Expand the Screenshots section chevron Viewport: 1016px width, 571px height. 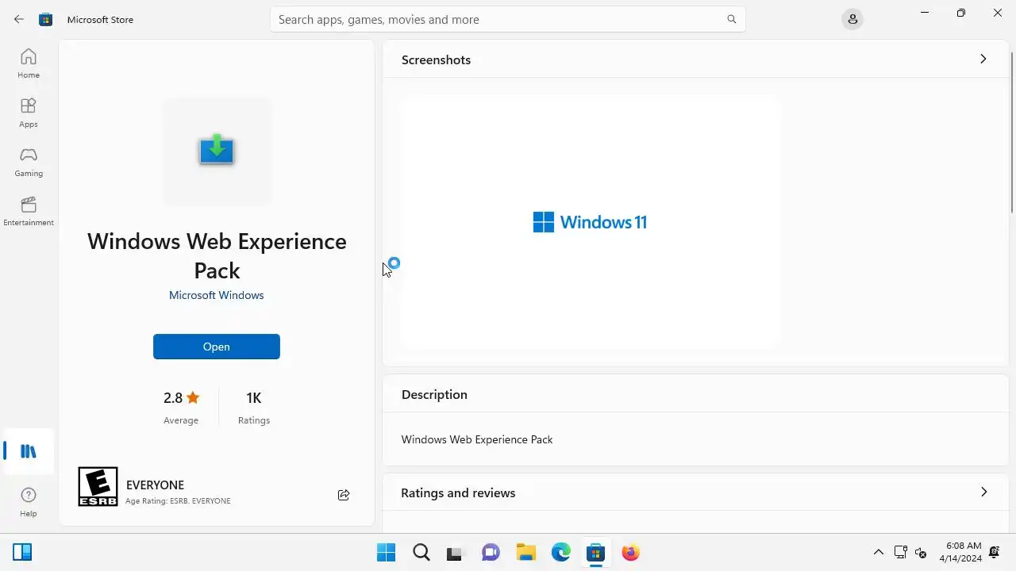983,59
